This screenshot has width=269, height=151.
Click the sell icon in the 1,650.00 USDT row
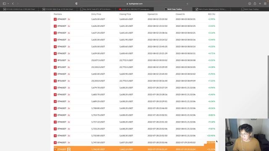click(x=55, y=74)
